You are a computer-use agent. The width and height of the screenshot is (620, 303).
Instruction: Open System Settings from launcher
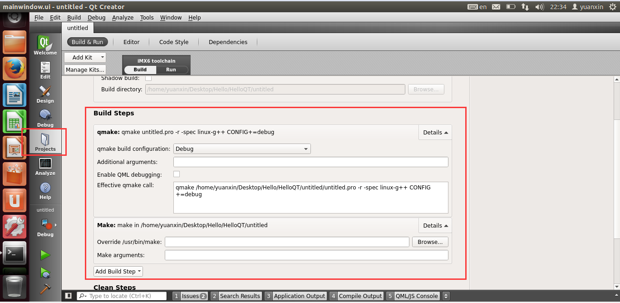point(15,227)
